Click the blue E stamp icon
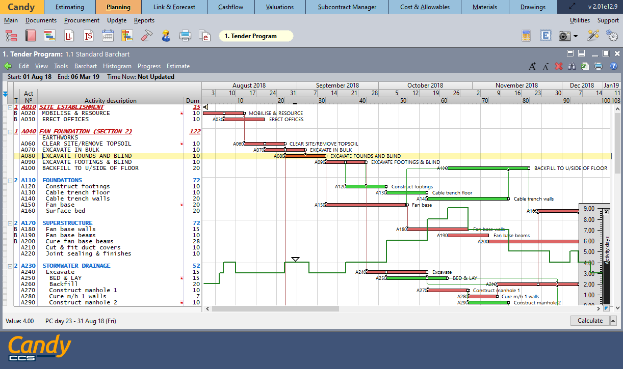Viewport: 623px width, 369px height. click(x=546, y=36)
